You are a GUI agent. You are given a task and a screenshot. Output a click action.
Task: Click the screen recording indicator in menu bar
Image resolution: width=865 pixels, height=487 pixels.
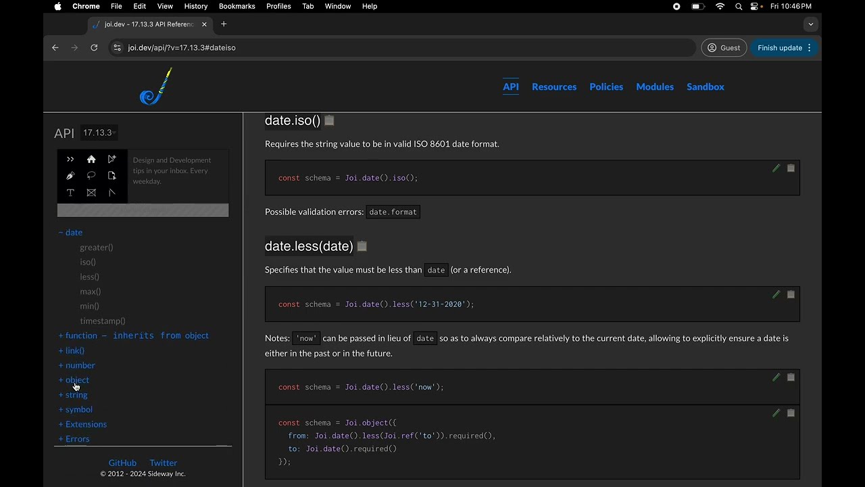[676, 6]
